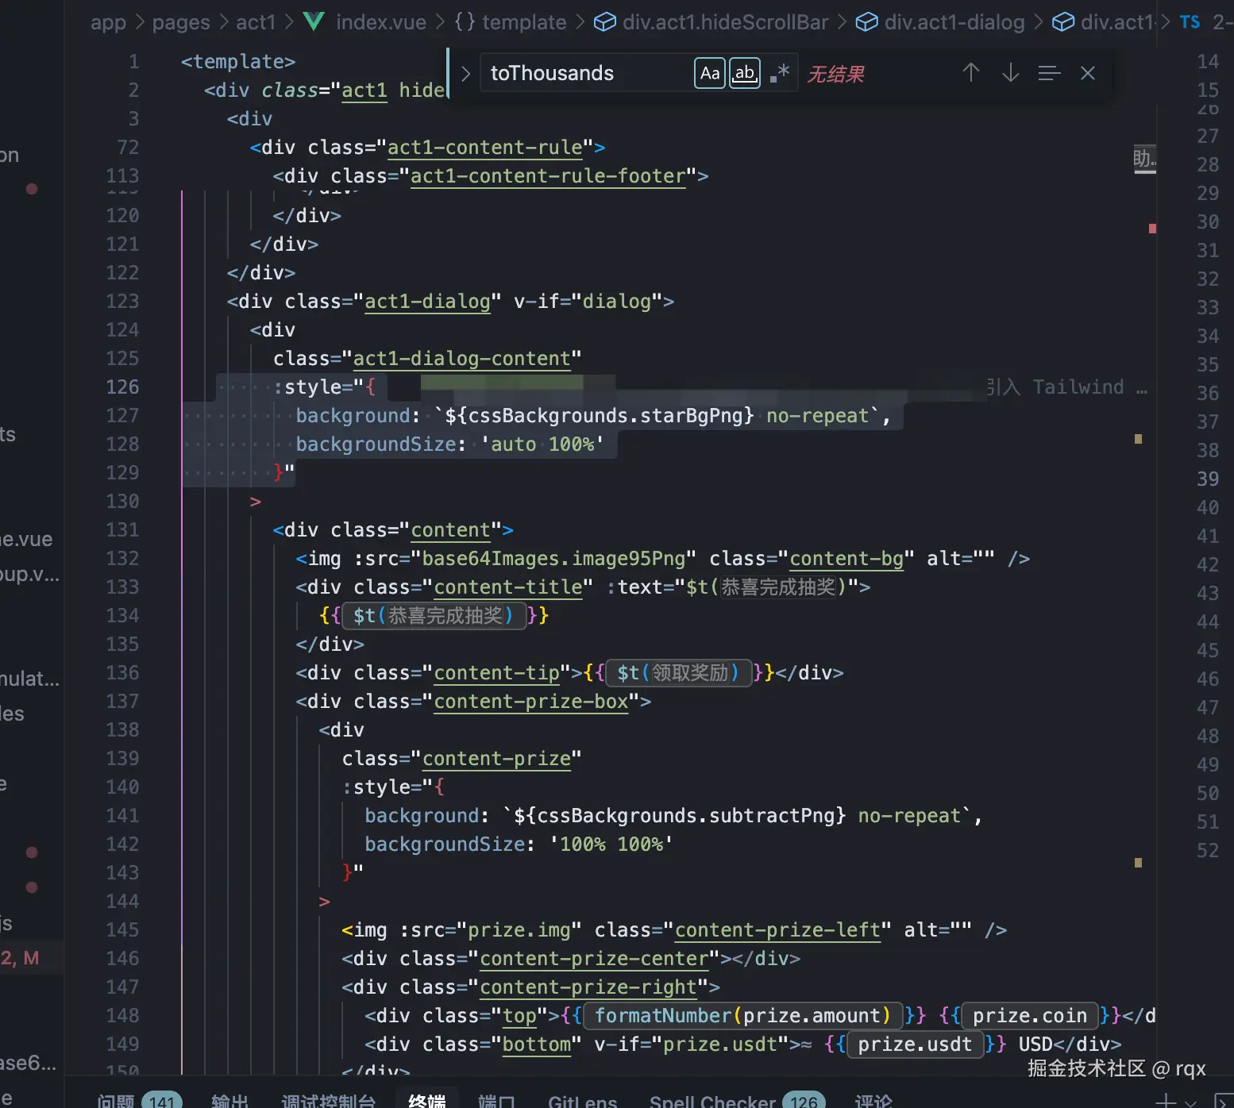Open the GitLens panel tab
The height and width of the screenshot is (1108, 1234).
582,1100
